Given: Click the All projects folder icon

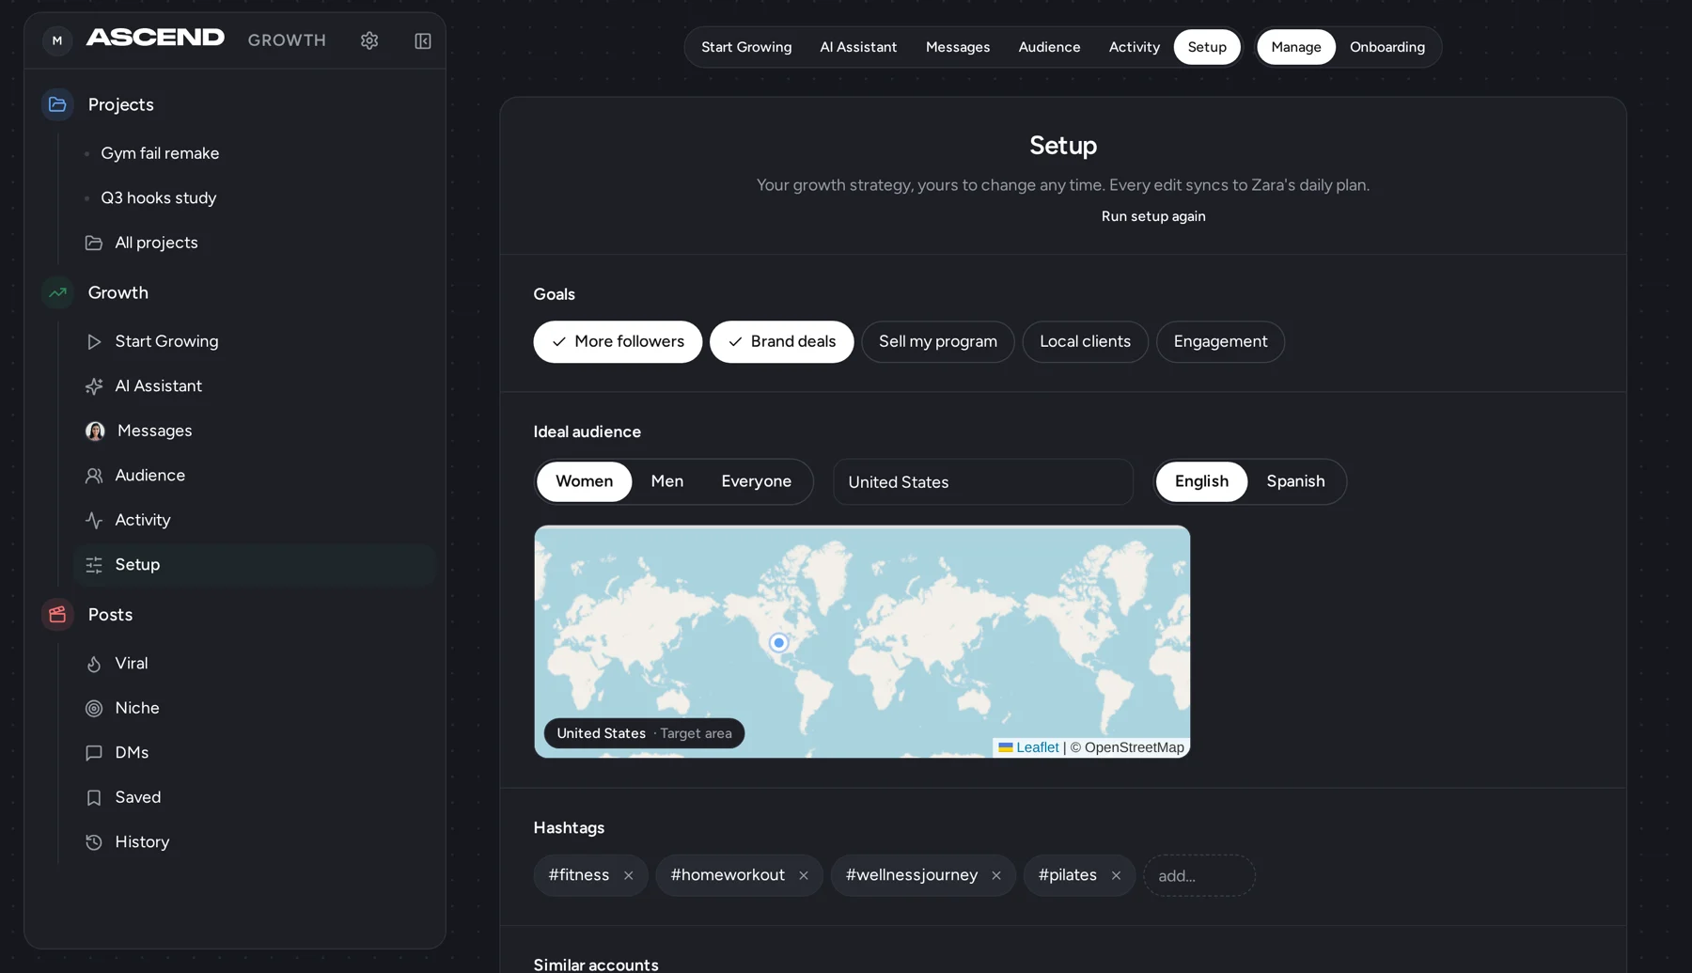Looking at the screenshot, I should (x=94, y=243).
